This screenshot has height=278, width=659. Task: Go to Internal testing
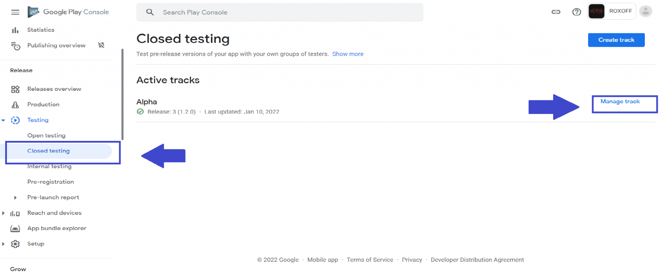click(49, 166)
